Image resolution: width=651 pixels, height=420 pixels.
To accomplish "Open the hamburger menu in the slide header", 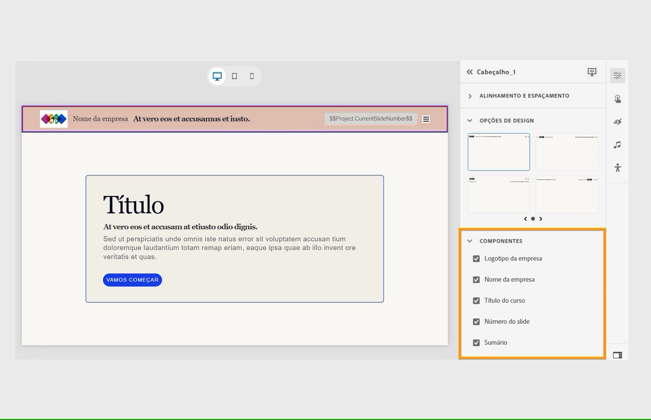I will click(x=426, y=119).
